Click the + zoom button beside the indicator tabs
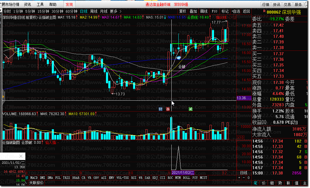Image resolution: width=310 pixels, height=188 pixels. tap(239, 178)
